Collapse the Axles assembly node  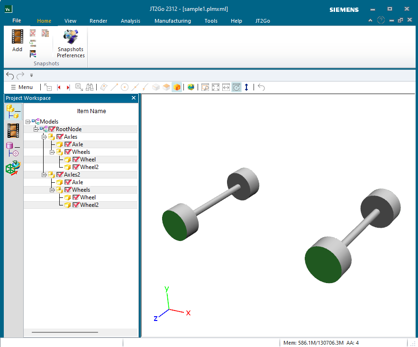44,137
